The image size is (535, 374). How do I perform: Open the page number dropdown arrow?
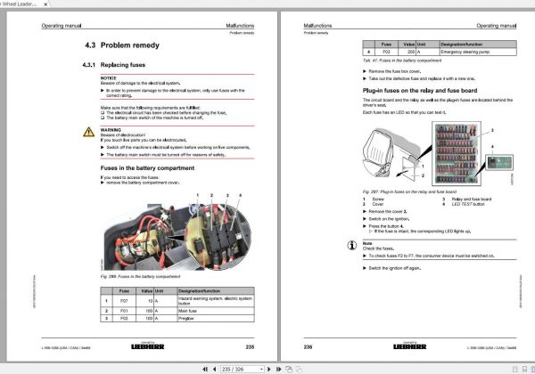(x=261, y=370)
